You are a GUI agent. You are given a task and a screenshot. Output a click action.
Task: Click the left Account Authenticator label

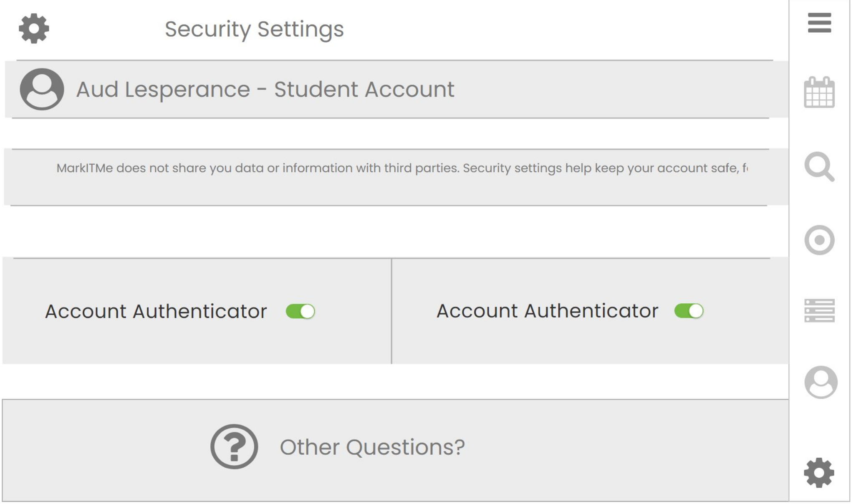156,311
